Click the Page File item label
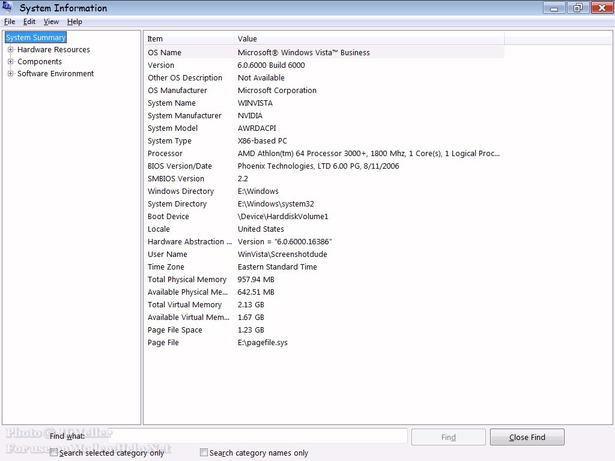Screen dimensions: 615x461 click(163, 342)
